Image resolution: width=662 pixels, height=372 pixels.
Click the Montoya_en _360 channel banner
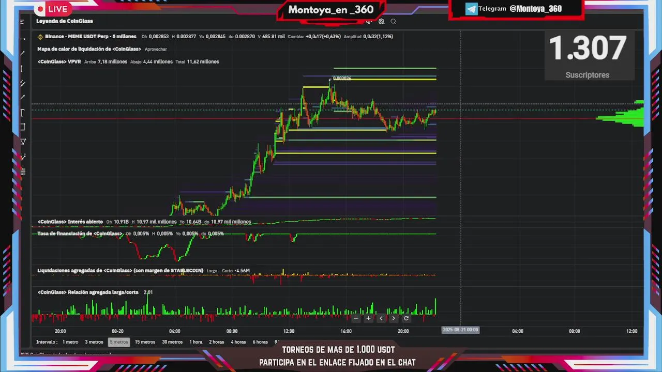click(331, 10)
